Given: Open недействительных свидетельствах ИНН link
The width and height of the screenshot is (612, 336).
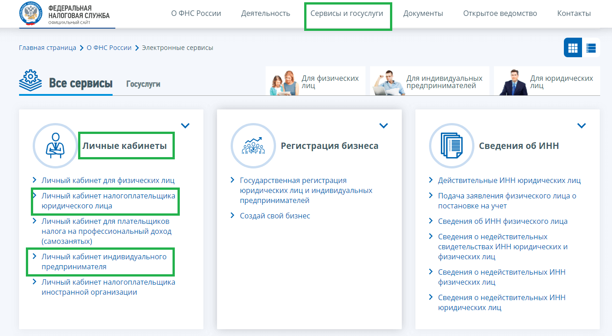Looking at the screenshot, I should (503, 247).
